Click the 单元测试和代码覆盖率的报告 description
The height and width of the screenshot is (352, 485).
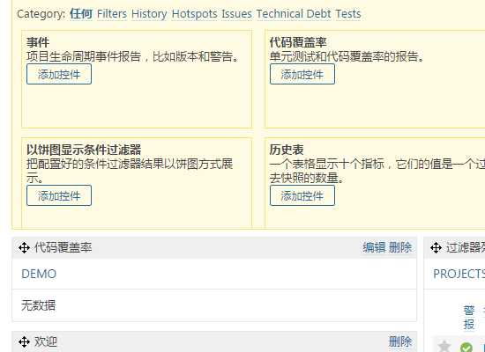pos(347,56)
